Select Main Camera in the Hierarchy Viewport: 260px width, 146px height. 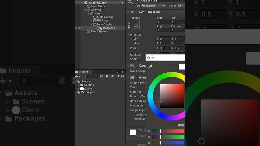(99, 6)
